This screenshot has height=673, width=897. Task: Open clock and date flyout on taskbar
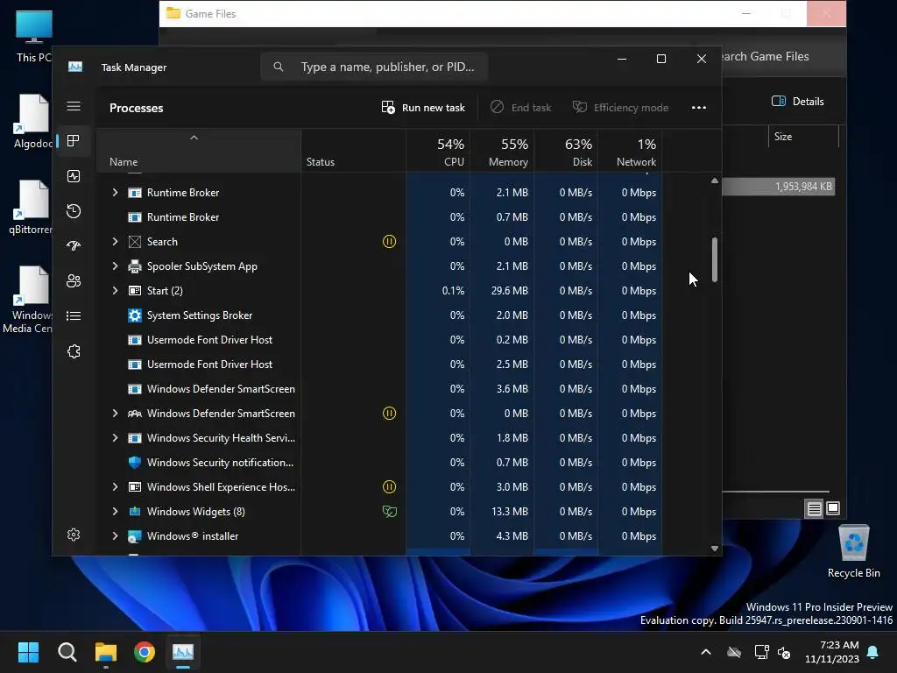pyautogui.click(x=832, y=652)
